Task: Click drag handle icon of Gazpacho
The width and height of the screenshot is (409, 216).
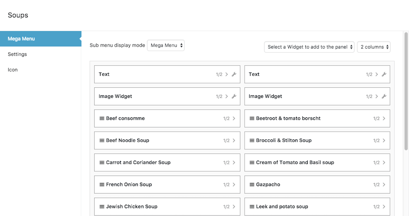Action: click(252, 185)
